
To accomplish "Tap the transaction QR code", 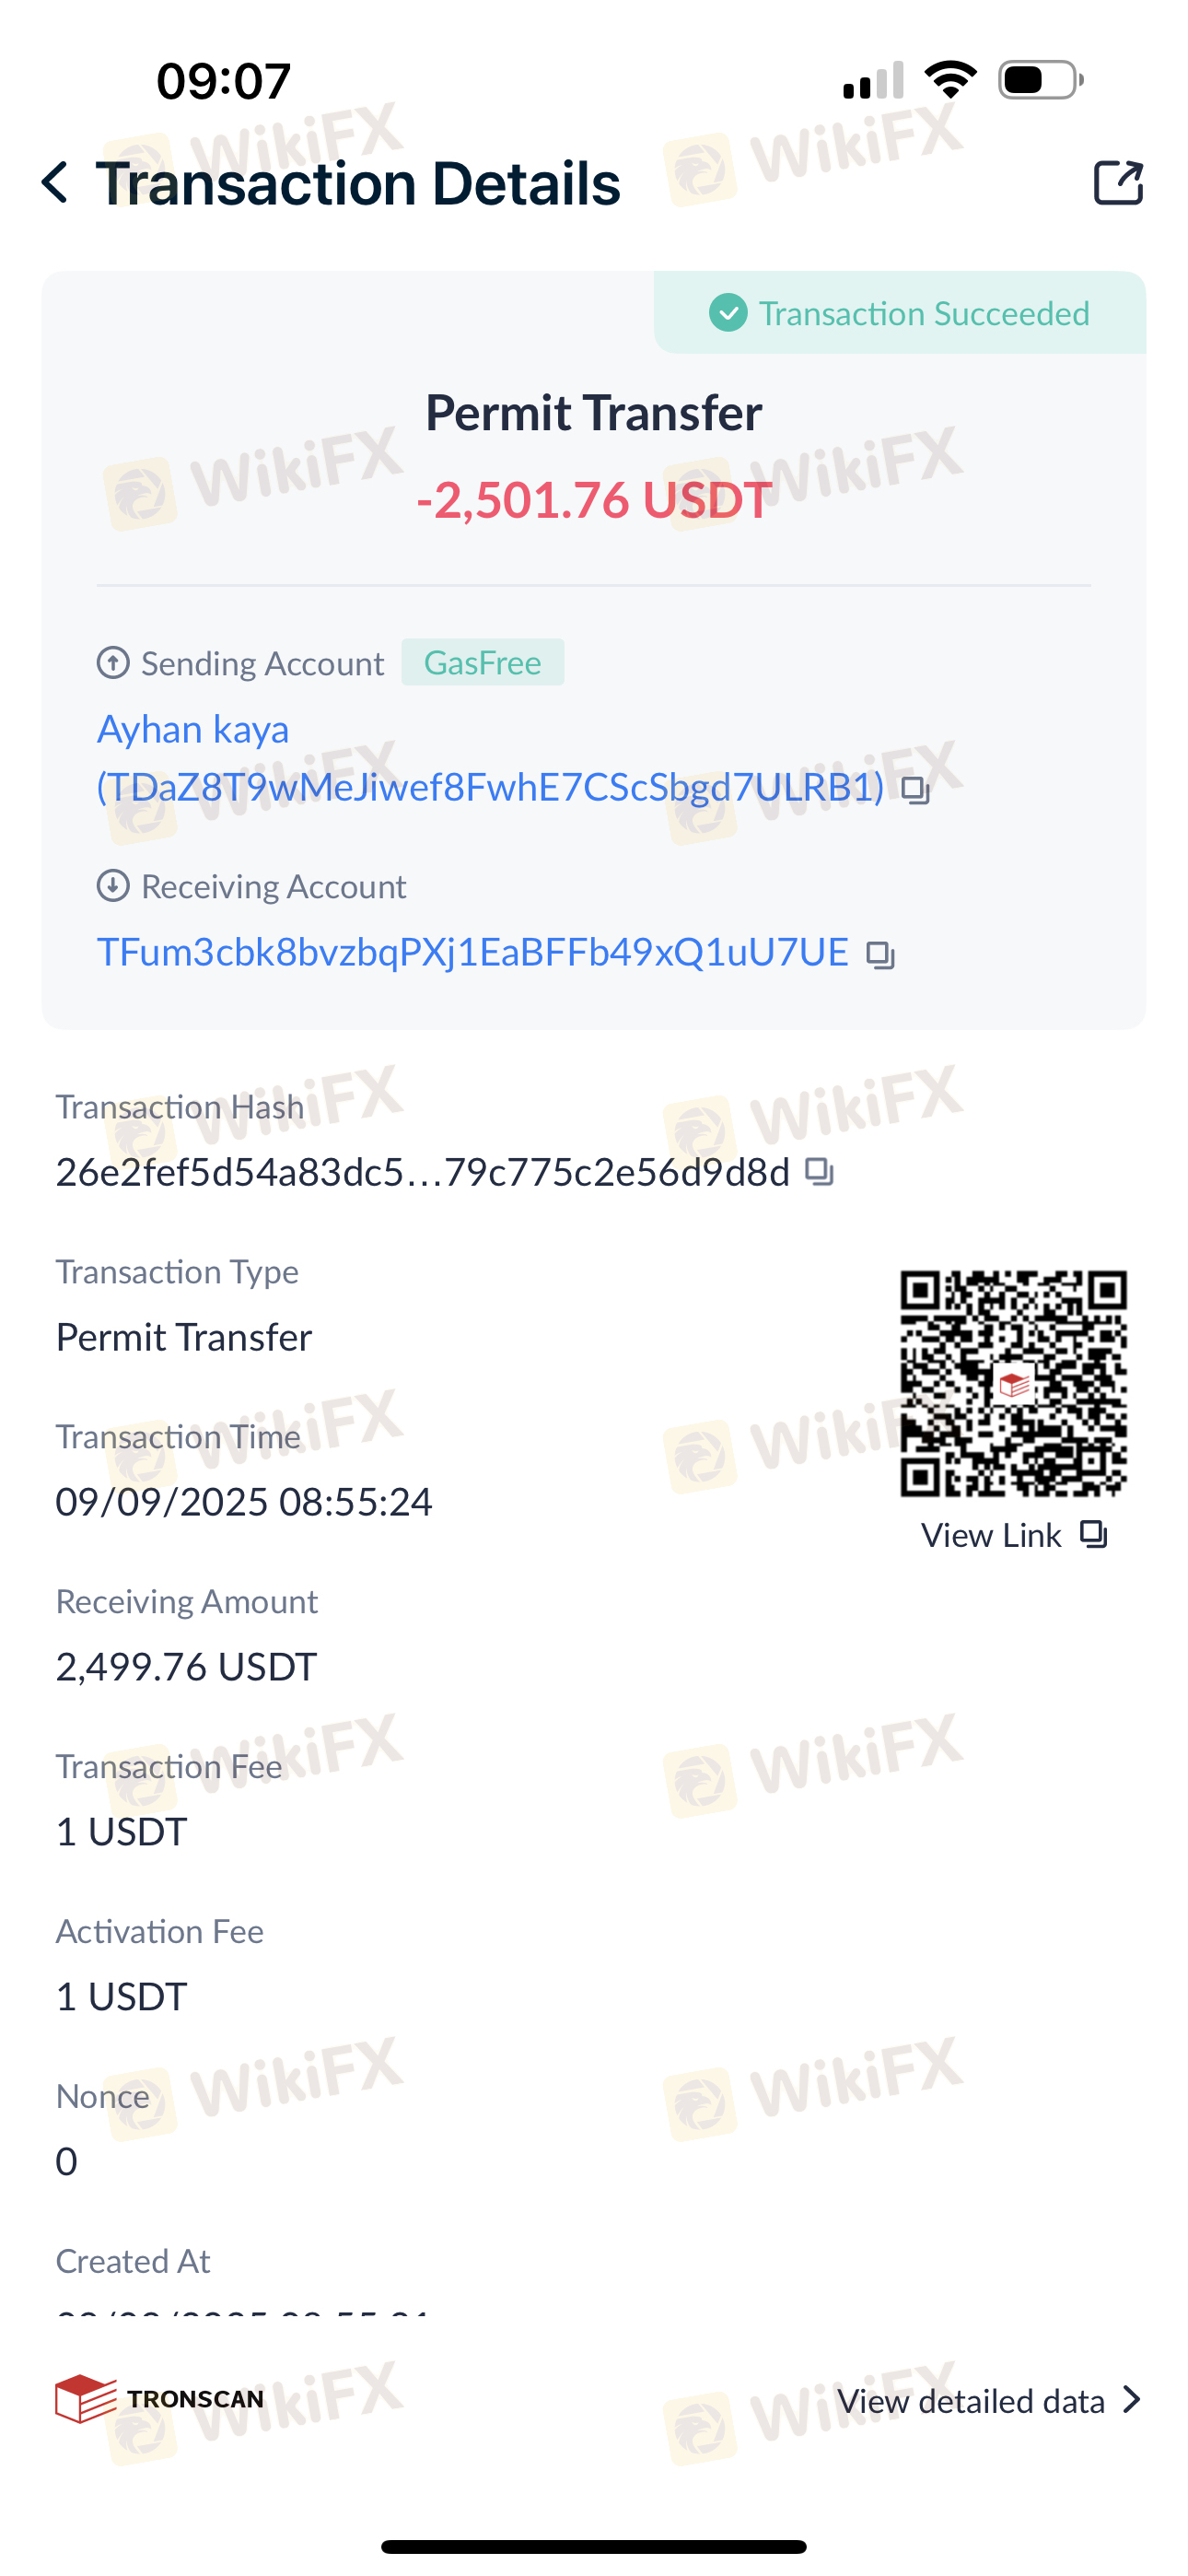I will [1013, 1384].
